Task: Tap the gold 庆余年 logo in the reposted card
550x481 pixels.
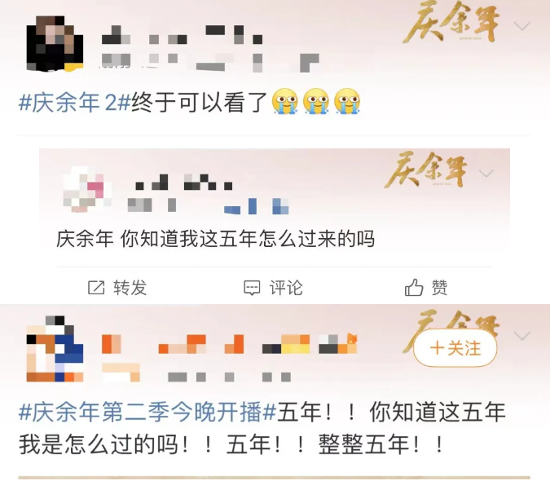Action: coord(426,170)
